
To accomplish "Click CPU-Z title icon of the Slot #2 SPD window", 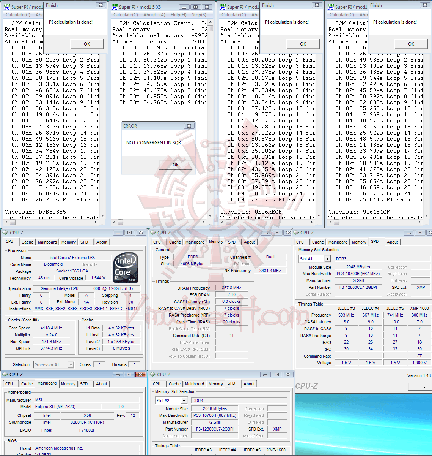I will coord(152,374).
